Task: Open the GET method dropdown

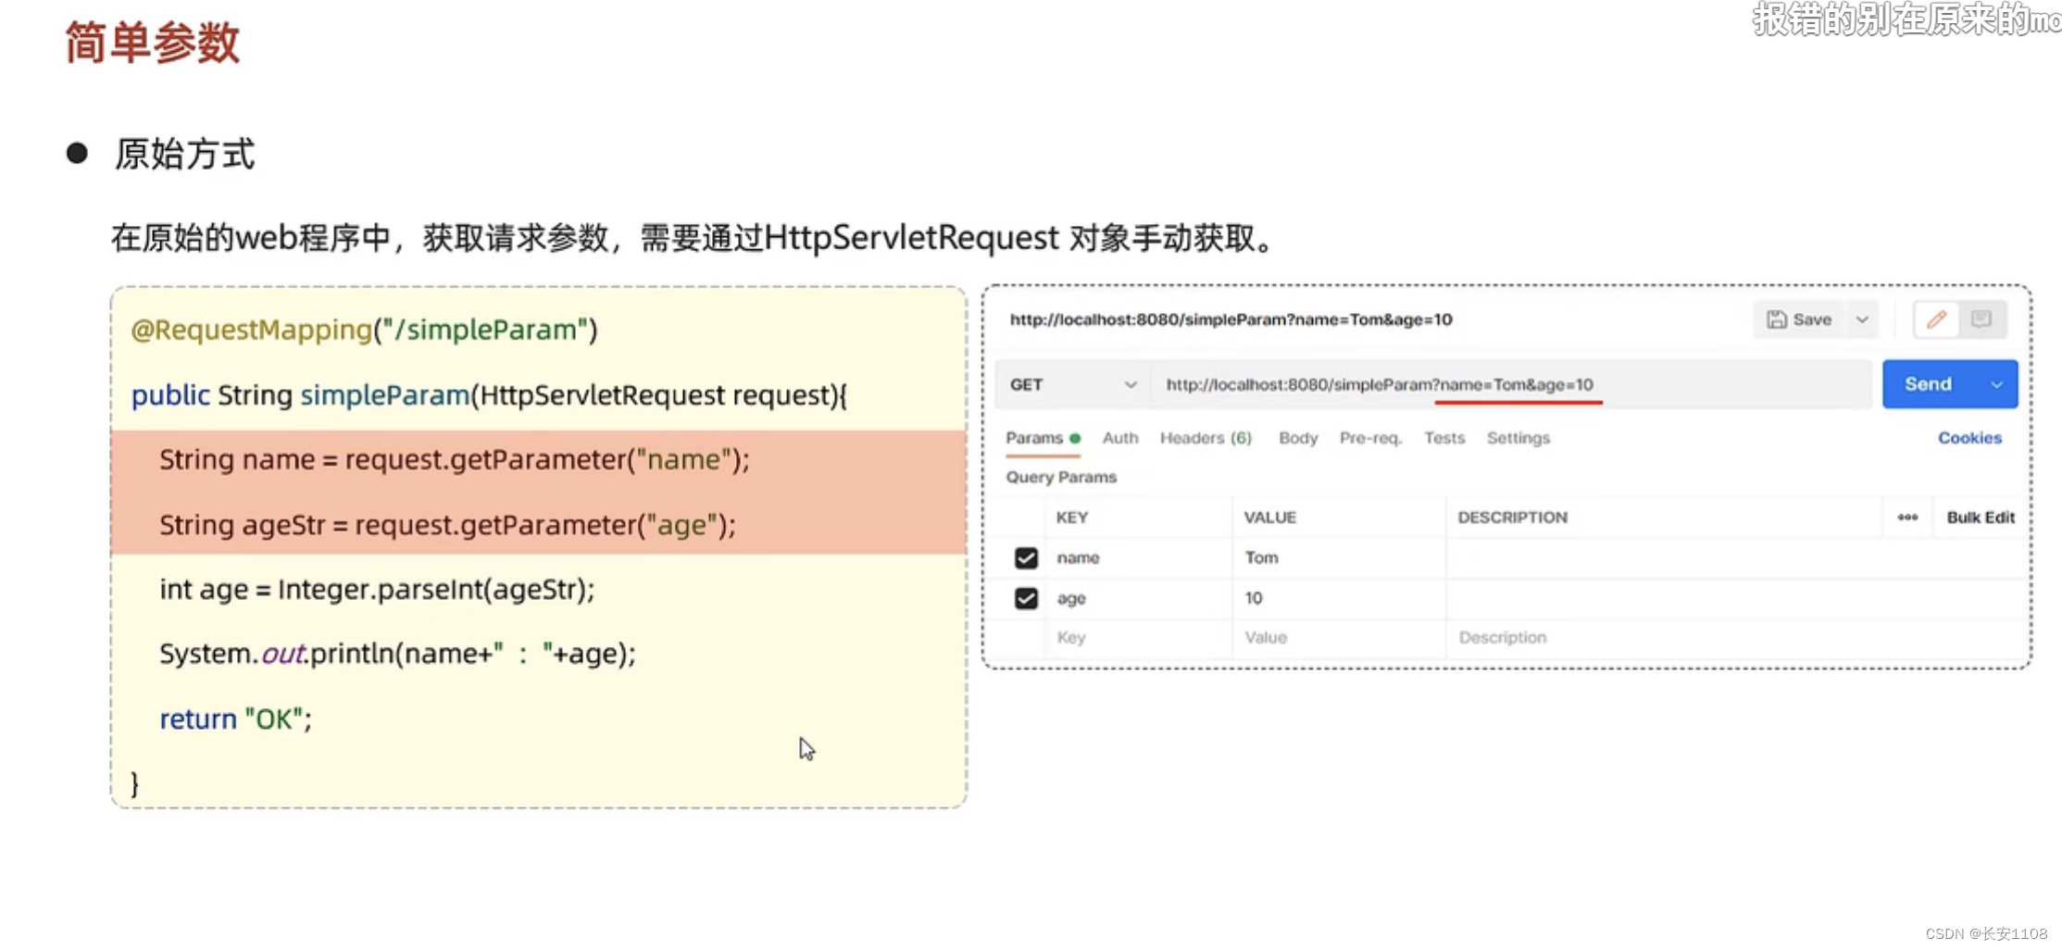Action: (x=1072, y=384)
